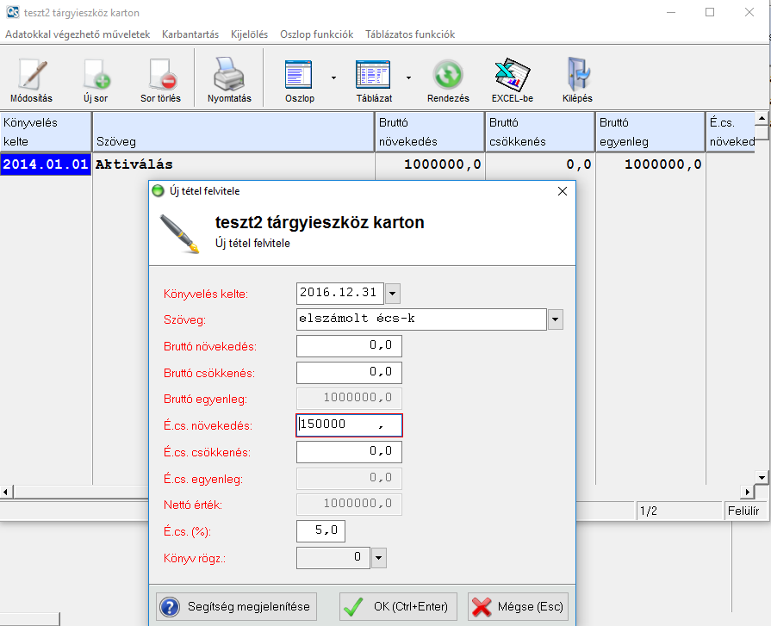Expand the Könyvelés kelte date dropdown
This screenshot has width=771, height=626.
393,294
